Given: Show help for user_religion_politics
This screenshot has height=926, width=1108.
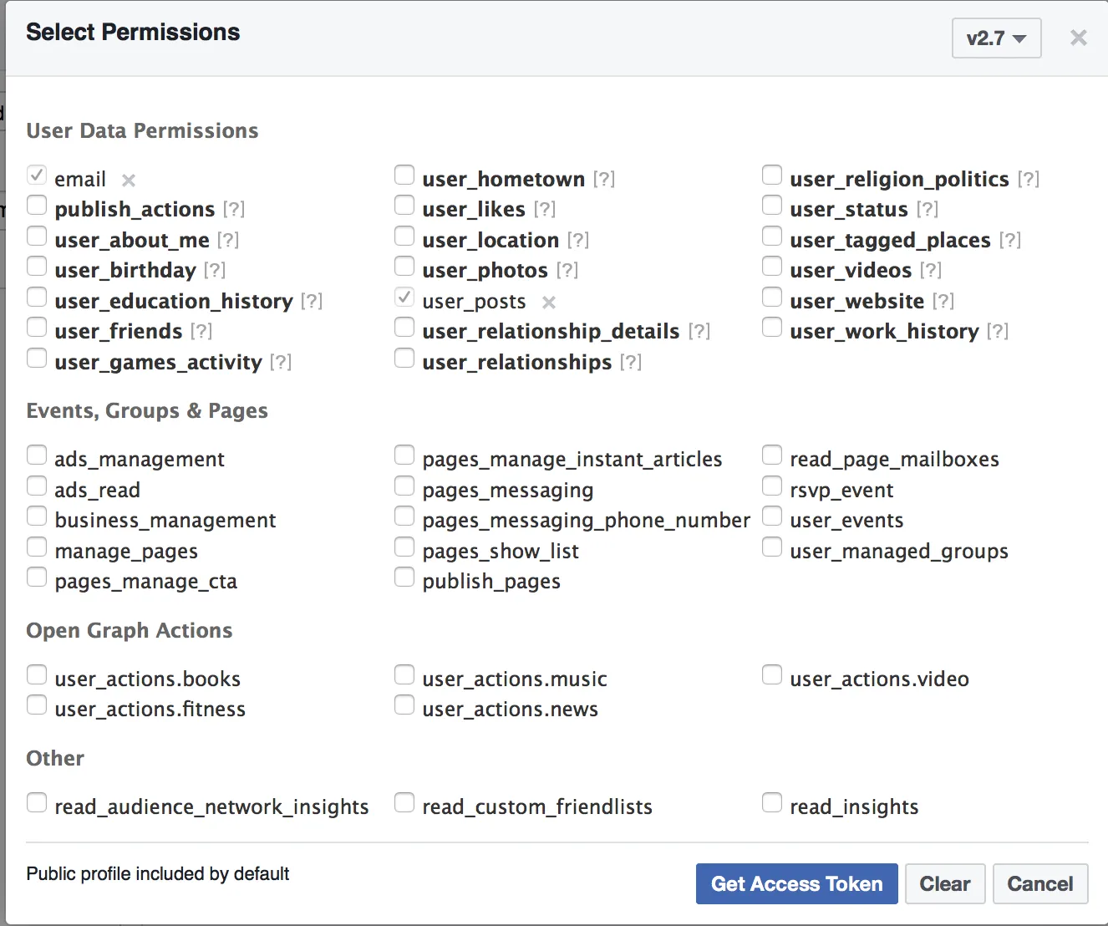Looking at the screenshot, I should point(1029,179).
